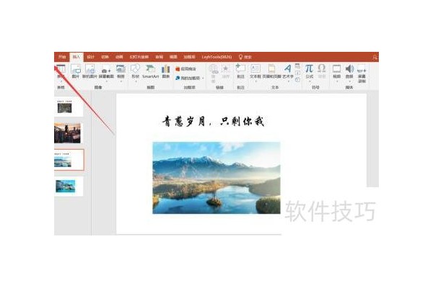
Task: Click the Screenshot (屏幕截图) camera icon
Action: click(106, 71)
